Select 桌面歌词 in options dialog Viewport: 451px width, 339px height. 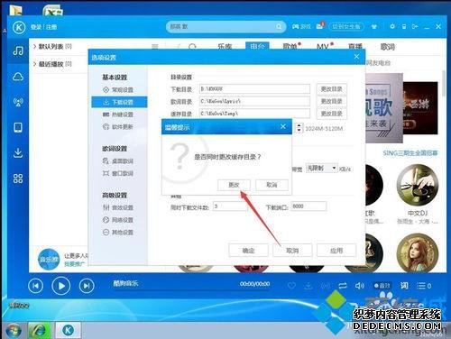click(118, 161)
